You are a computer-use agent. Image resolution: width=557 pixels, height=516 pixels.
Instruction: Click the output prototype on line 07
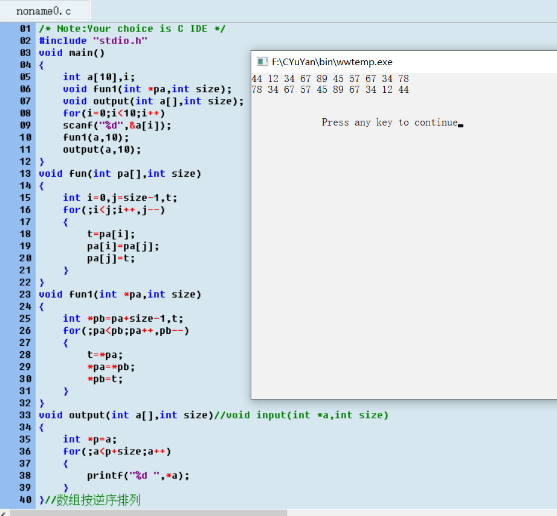[x=153, y=101]
